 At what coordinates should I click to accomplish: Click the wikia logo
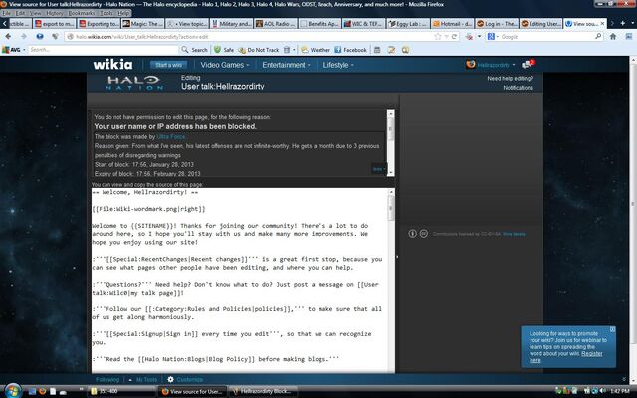112,64
